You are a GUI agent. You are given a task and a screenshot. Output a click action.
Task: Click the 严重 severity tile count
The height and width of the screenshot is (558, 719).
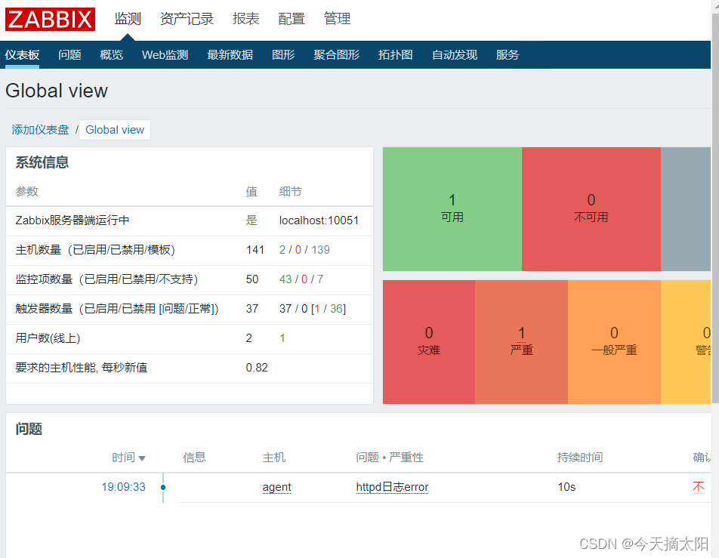(x=521, y=333)
